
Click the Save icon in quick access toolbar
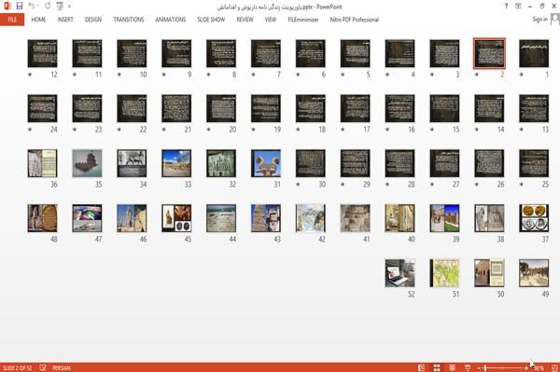[20, 7]
